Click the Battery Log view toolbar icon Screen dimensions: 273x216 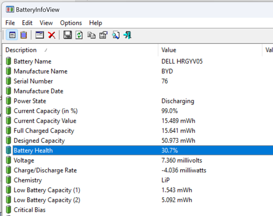tap(24, 35)
